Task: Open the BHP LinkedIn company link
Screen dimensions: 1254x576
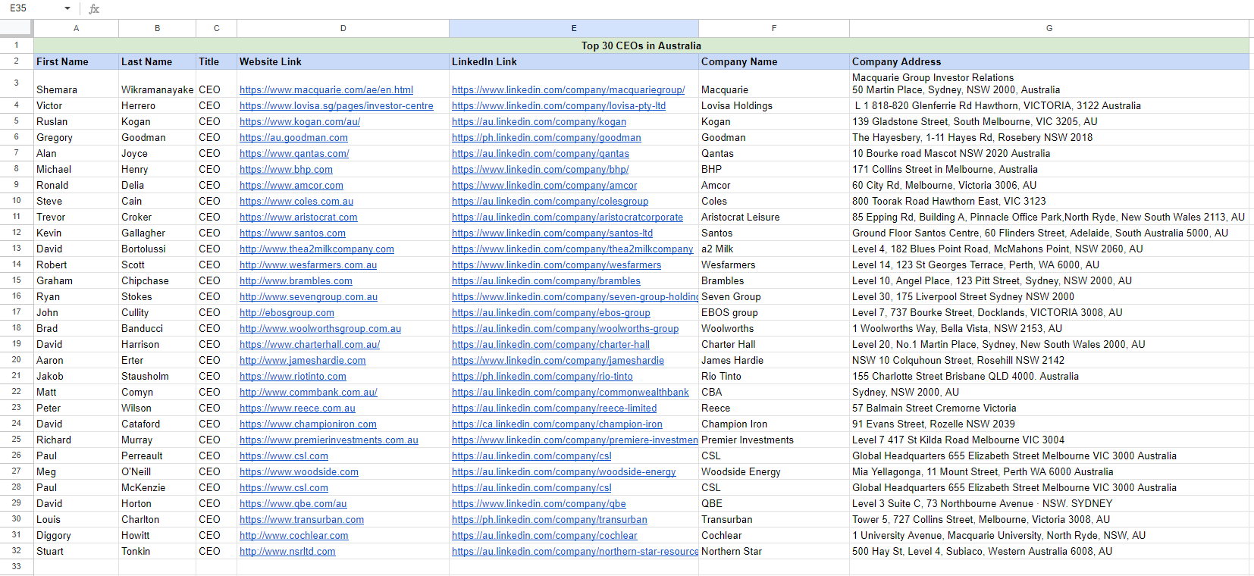Action: coord(540,170)
